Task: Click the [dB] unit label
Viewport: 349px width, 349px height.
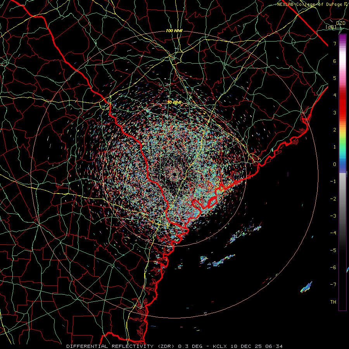Action: [x=331, y=27]
